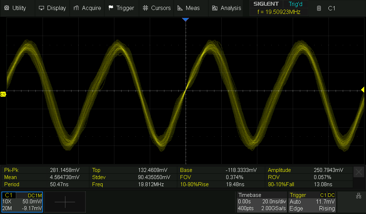Select the FOV measurement label
This screenshot has width=366, height=214.
tap(186, 177)
